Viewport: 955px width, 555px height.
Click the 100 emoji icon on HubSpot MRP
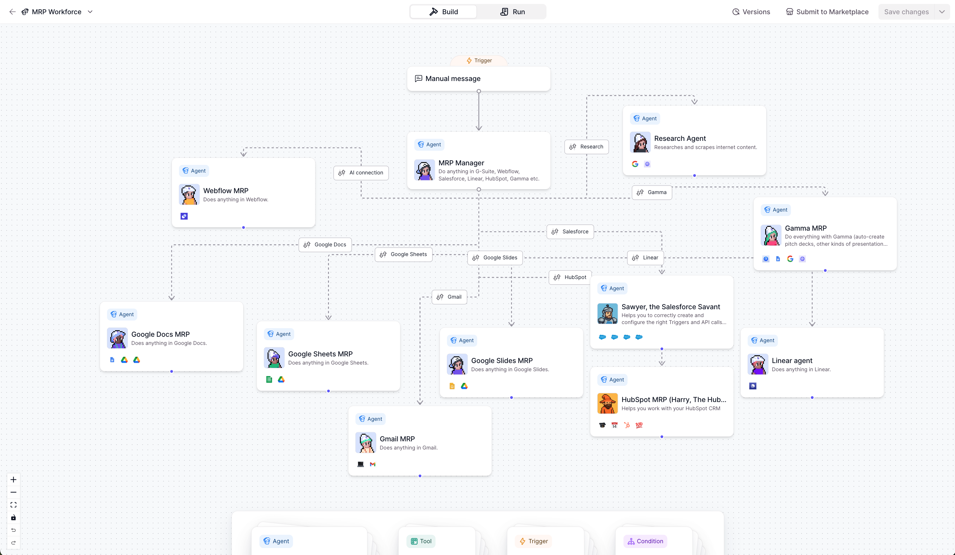[639, 425]
